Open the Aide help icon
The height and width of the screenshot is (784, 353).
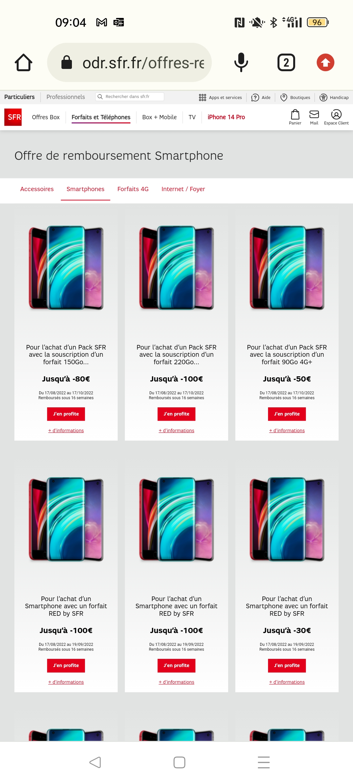click(x=261, y=97)
